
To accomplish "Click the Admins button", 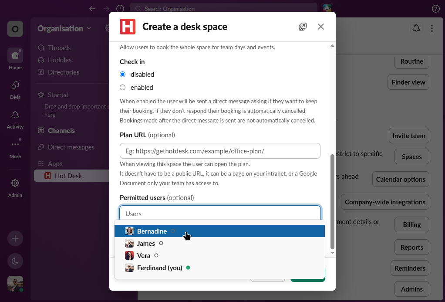I will [411, 289].
